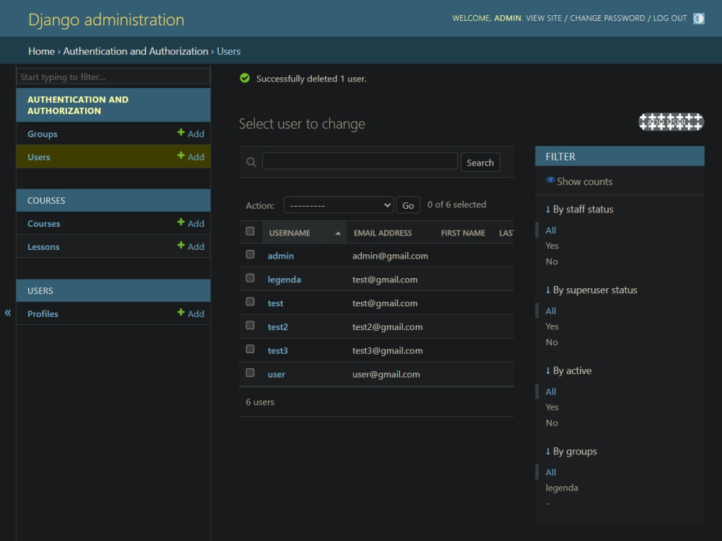Click the admin@gmail.com email cell
This screenshot has height=541, width=722.
point(390,256)
